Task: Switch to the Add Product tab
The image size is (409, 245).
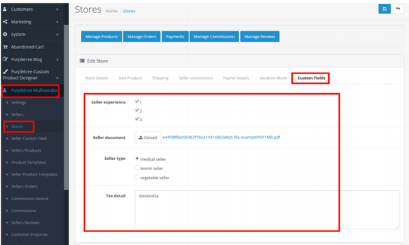Action: click(130, 78)
